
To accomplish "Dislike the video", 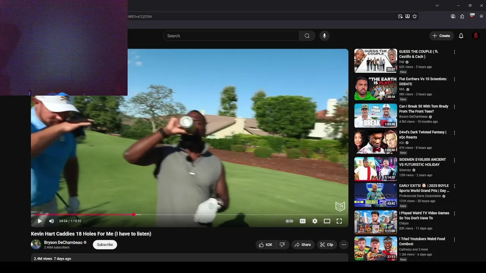I will coord(282,245).
